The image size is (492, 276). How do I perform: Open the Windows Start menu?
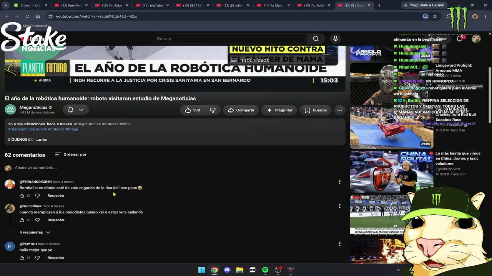(202, 270)
